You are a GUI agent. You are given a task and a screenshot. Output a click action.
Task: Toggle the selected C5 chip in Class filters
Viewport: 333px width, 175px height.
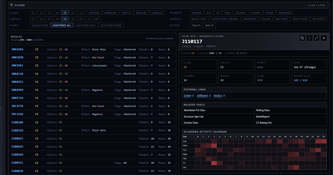point(65,13)
